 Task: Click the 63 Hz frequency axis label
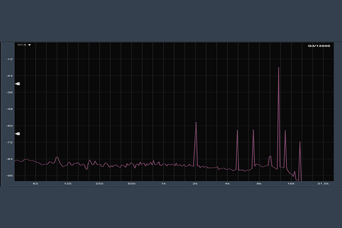[x=35, y=184]
